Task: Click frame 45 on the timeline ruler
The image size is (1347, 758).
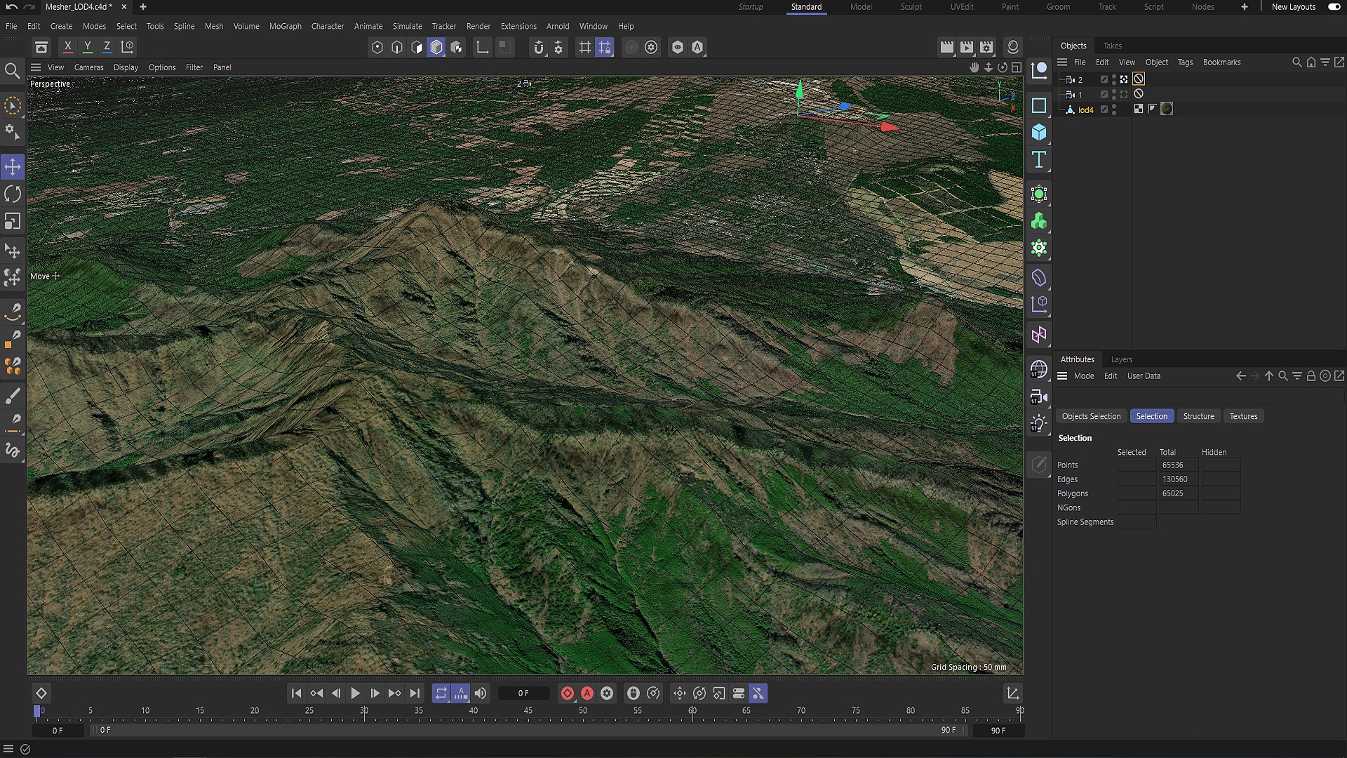Action: pos(528,711)
